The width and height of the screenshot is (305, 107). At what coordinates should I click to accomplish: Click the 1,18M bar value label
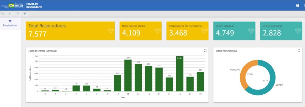coord(180,58)
